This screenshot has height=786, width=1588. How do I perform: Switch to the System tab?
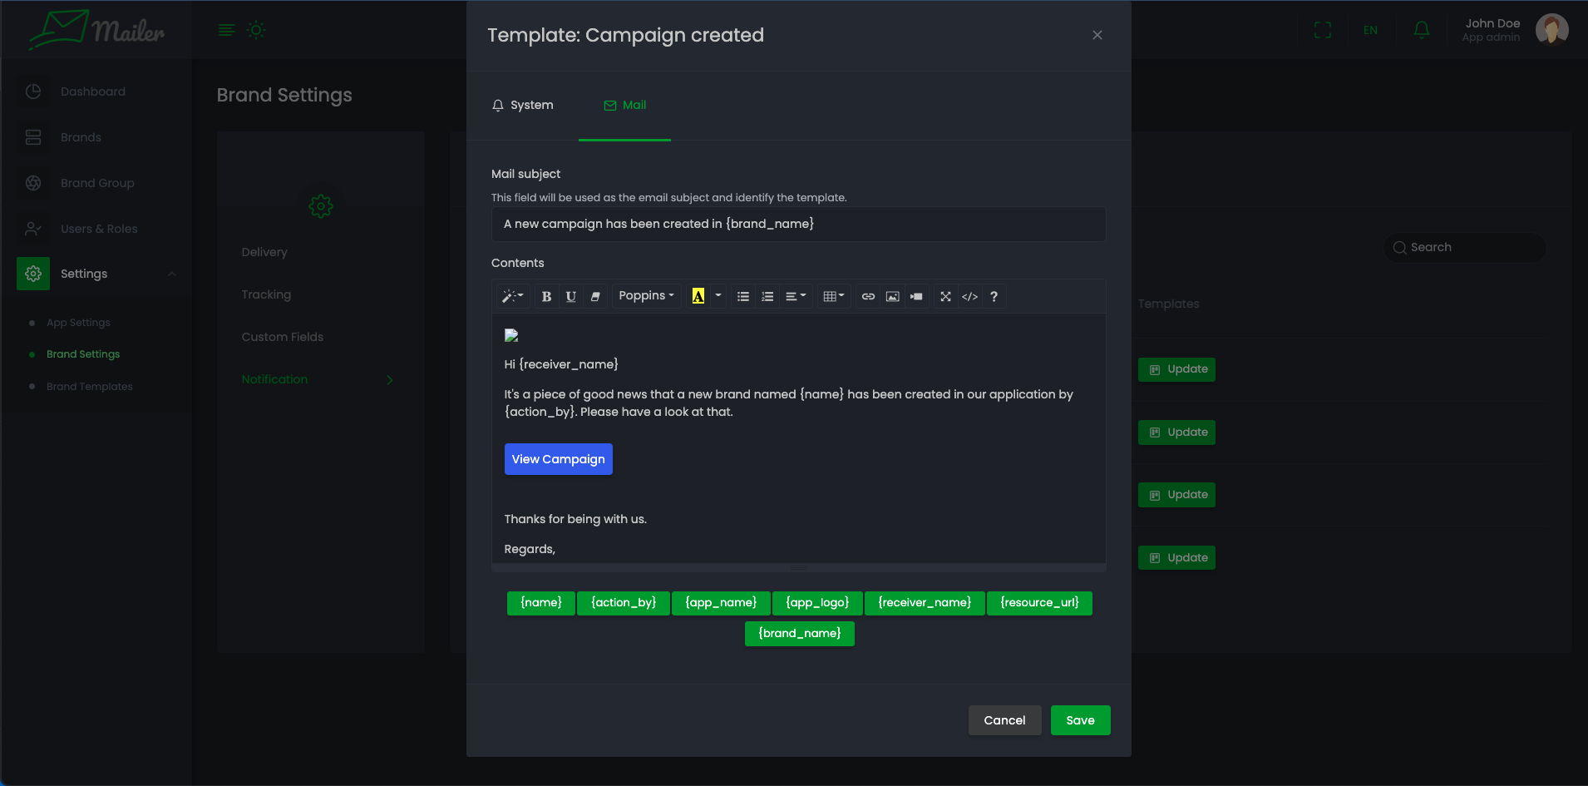click(x=522, y=106)
